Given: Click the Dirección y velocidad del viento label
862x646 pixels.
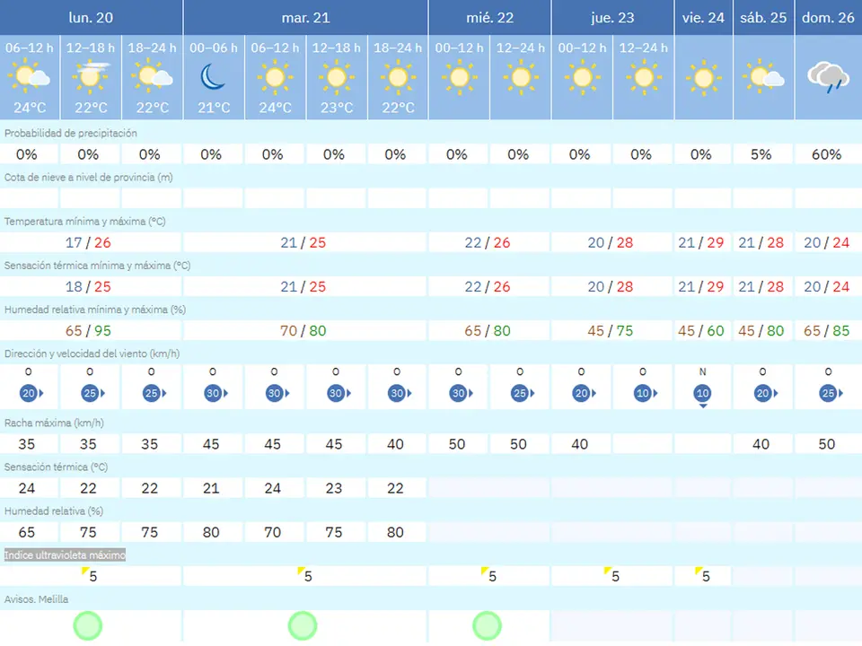Looking at the screenshot, I should [x=92, y=354].
